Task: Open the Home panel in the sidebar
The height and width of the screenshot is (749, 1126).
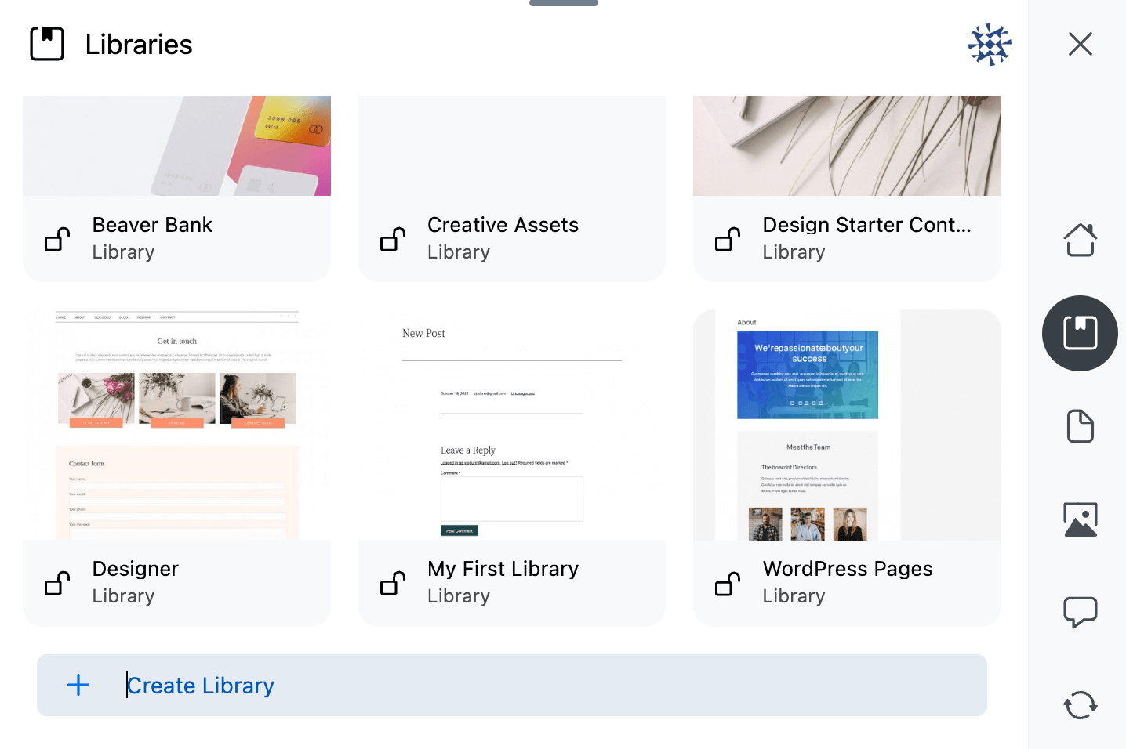Action: click(x=1080, y=240)
